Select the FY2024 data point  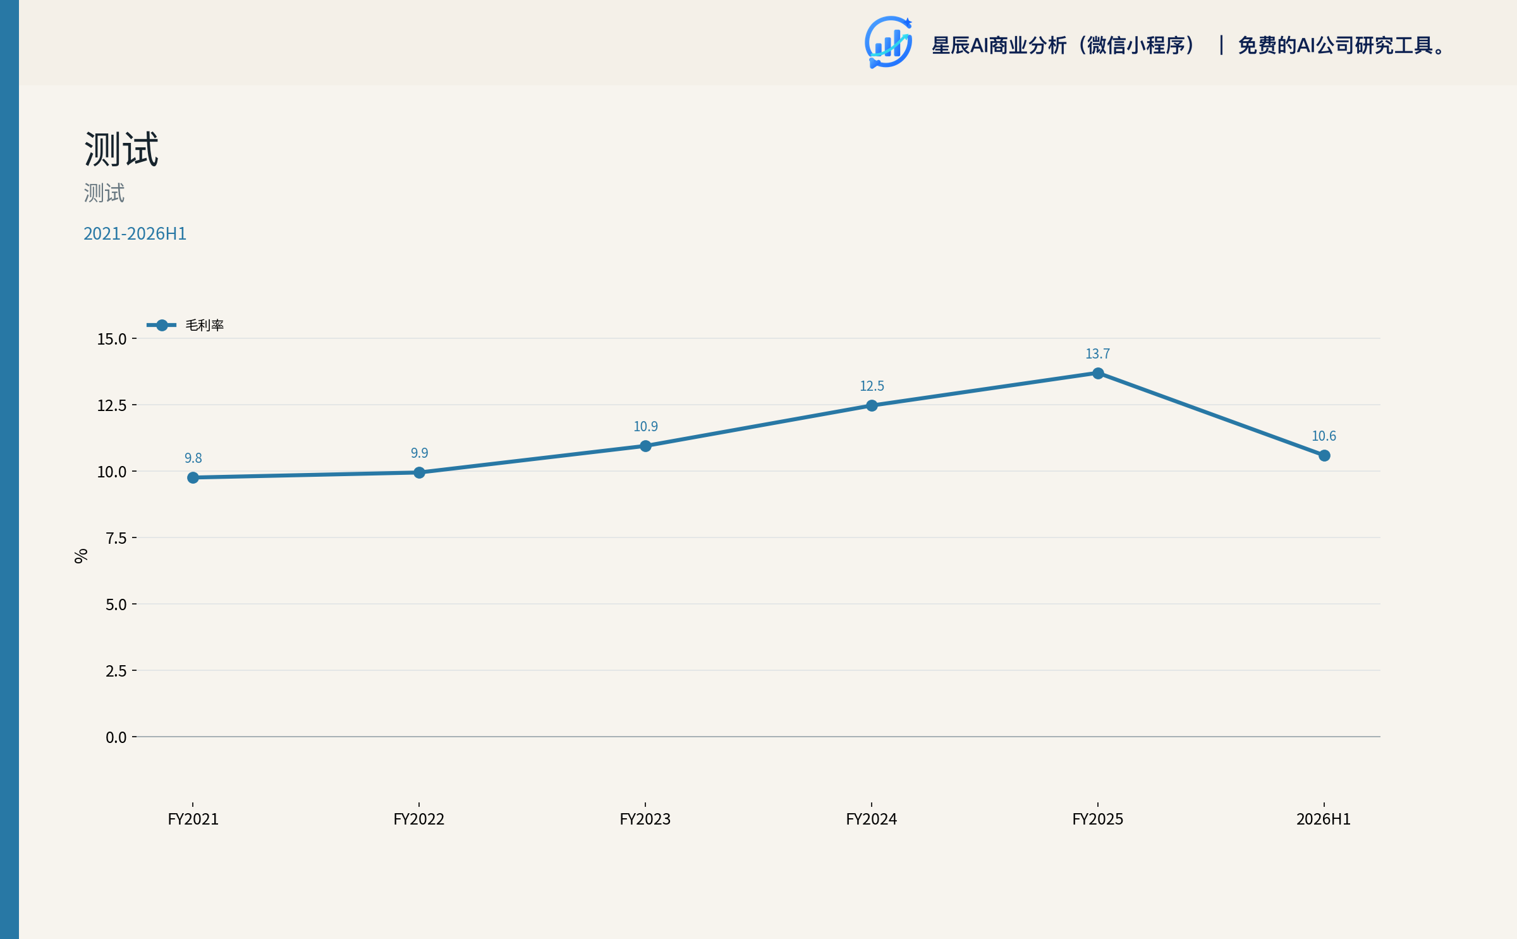point(872,405)
